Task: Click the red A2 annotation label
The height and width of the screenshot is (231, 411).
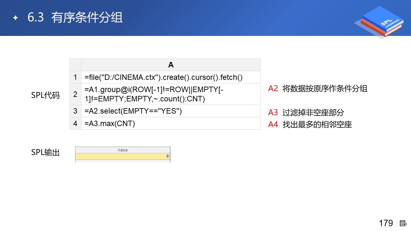Action: tap(273, 89)
